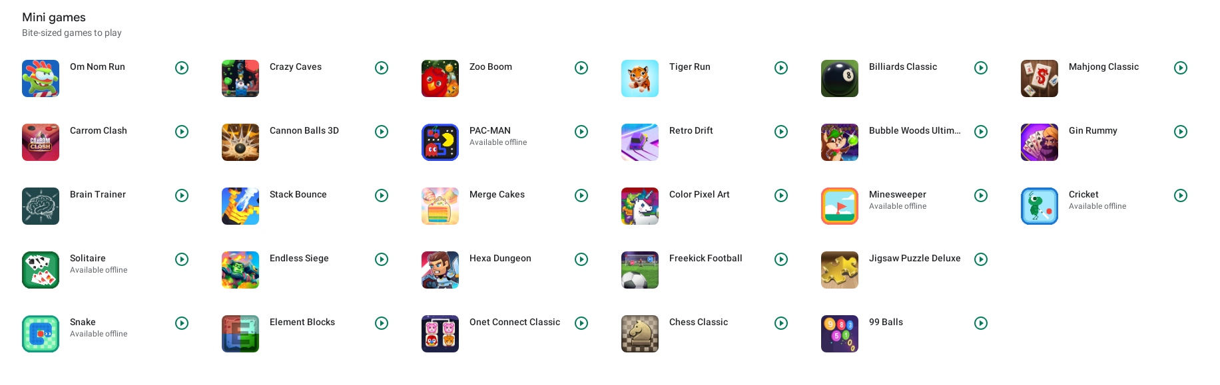This screenshot has height=385, width=1220.
Task: Play 99 Balls using the play button
Action: 981,323
